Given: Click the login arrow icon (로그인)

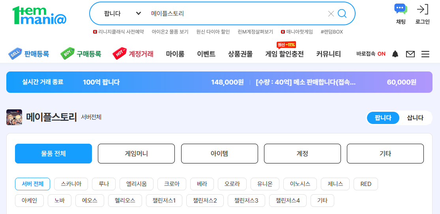Looking at the screenshot, I should (x=423, y=9).
